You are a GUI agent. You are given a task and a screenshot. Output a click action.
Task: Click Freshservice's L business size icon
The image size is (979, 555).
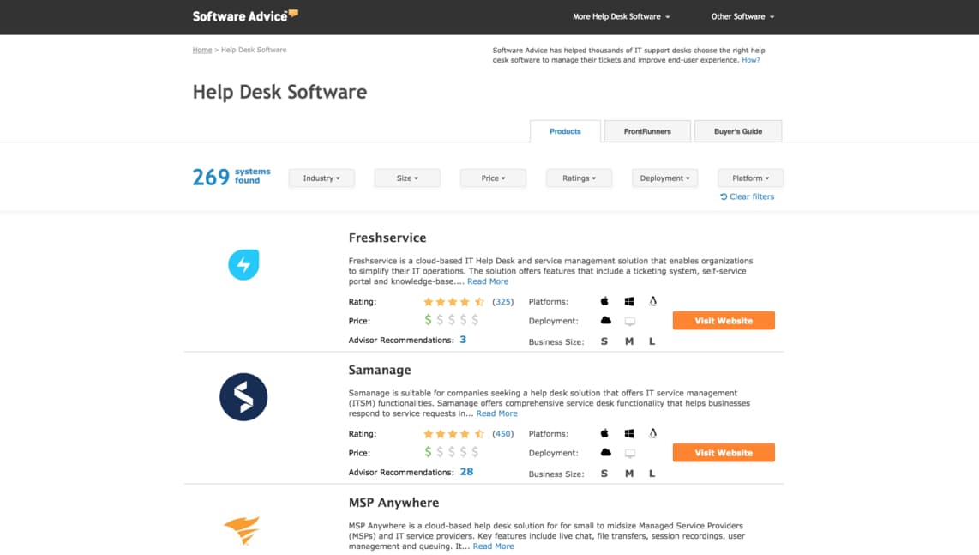click(652, 341)
